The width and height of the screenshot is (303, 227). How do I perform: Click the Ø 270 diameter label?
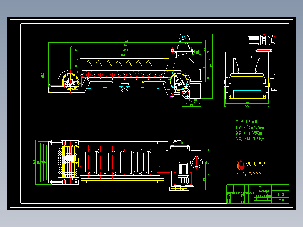(196, 51)
